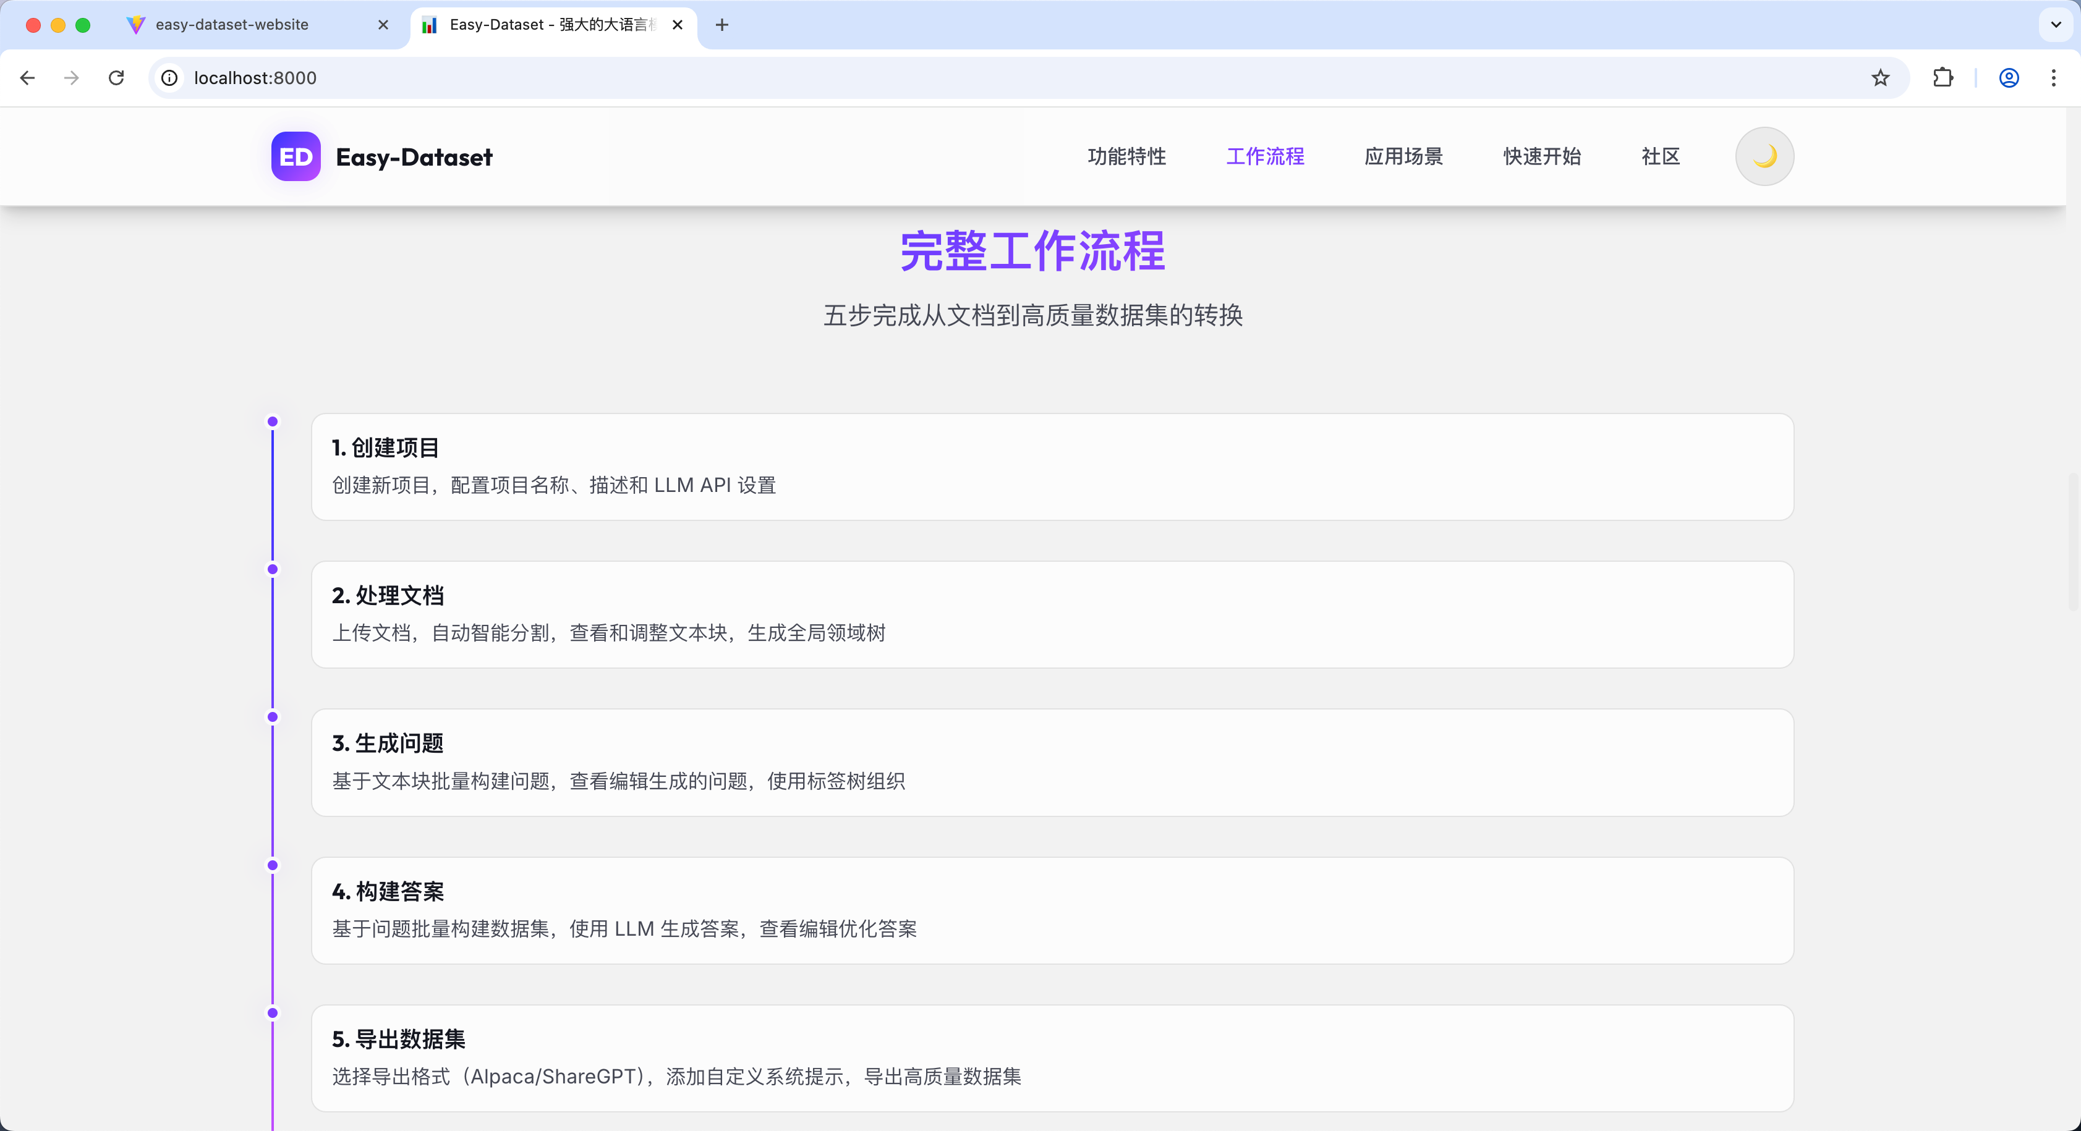Open the Chrome profile avatar icon
The image size is (2081, 1131).
pos(2008,77)
